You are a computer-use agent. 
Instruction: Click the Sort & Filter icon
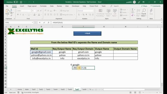[x=138, y=11]
